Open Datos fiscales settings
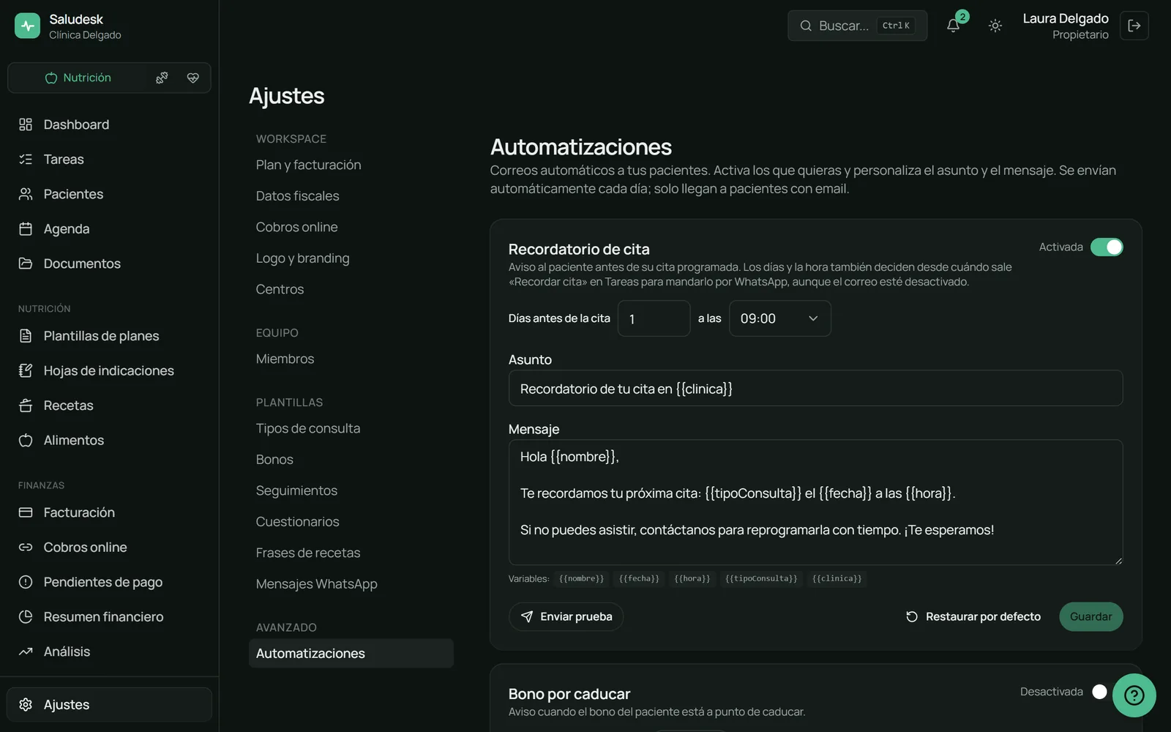The image size is (1171, 732). pyautogui.click(x=297, y=195)
